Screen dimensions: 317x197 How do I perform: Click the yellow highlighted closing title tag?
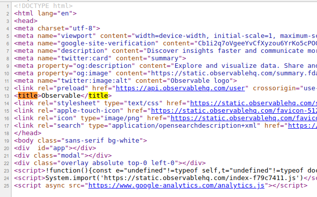click(x=98, y=96)
